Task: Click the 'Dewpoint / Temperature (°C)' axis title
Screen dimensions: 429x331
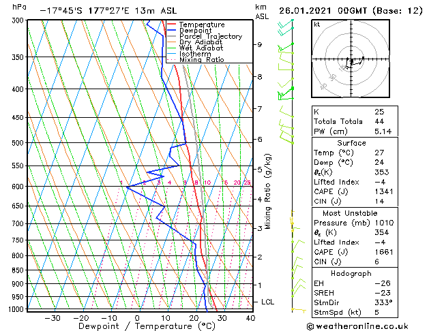Action: point(147,326)
